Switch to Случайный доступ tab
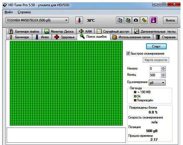183x145 pixels. [x=113, y=32]
